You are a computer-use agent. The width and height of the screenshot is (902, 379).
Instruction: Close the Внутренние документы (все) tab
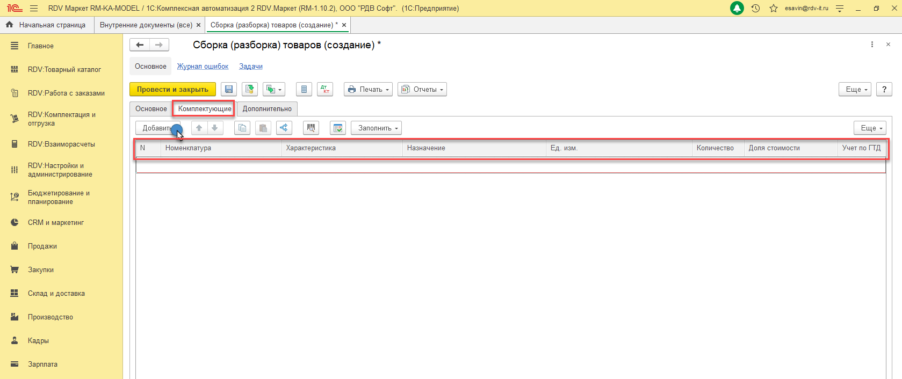[x=198, y=25]
